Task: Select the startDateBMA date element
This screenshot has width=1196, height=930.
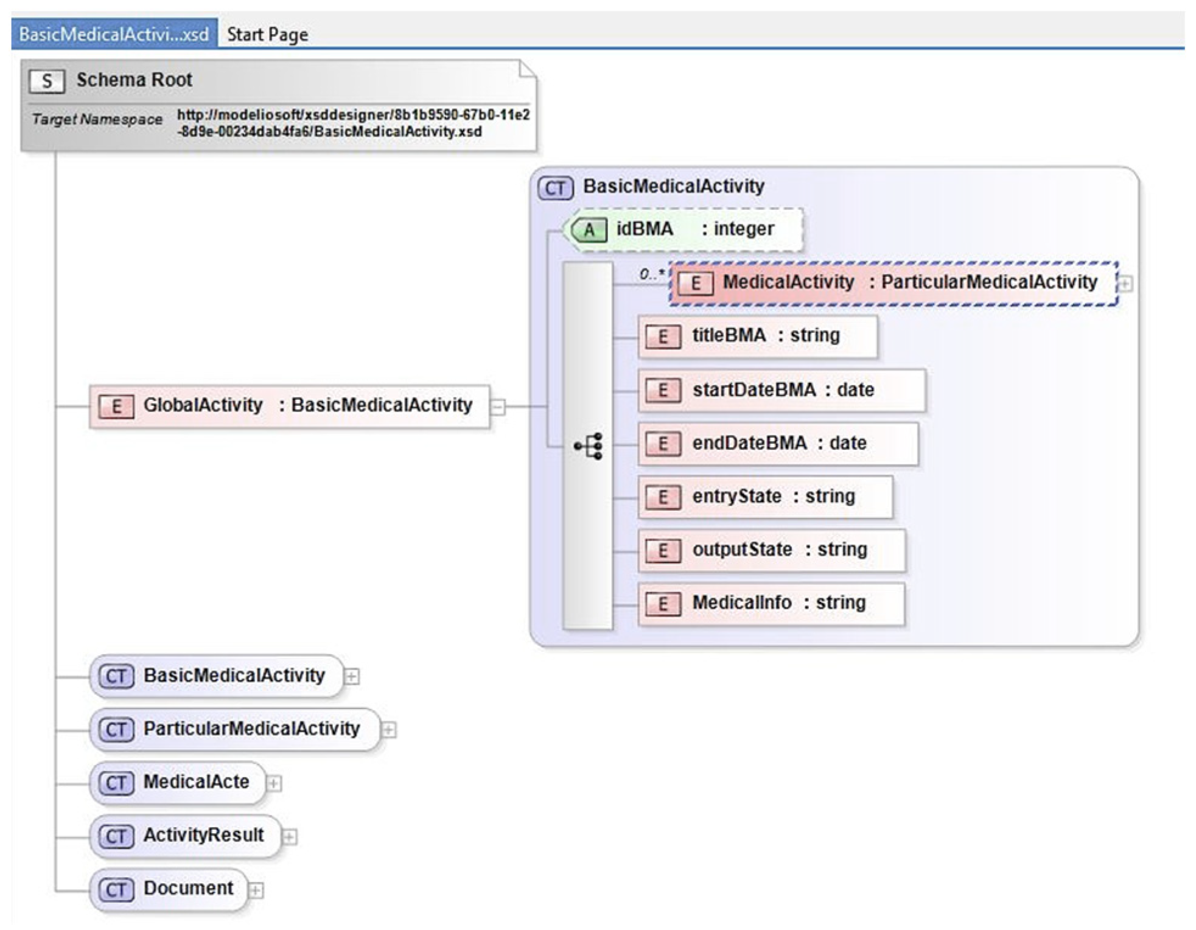Action: pos(782,390)
